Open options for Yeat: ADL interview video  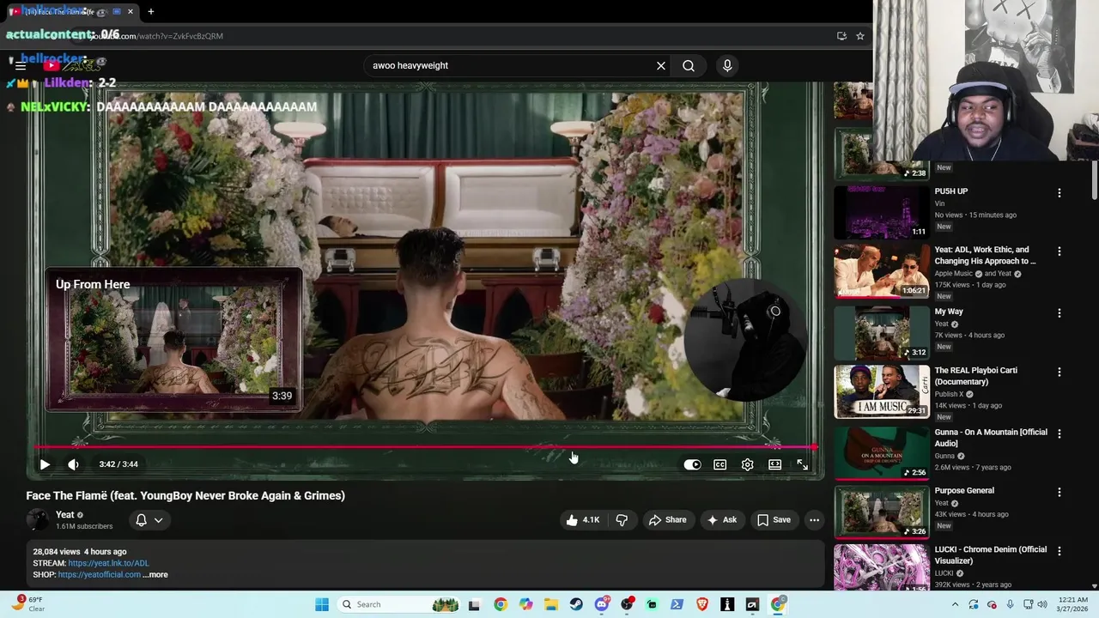(1059, 251)
